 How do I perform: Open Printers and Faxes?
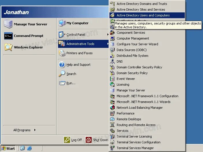pos(83,53)
